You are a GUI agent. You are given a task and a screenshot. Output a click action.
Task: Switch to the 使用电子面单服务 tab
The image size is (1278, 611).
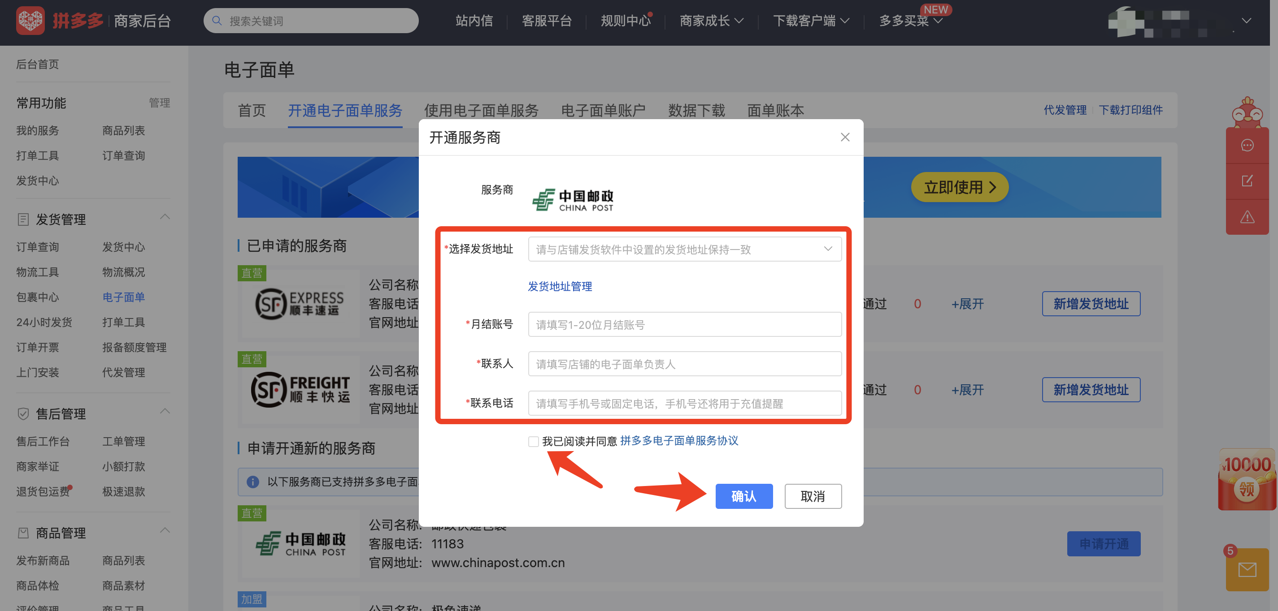click(x=481, y=111)
